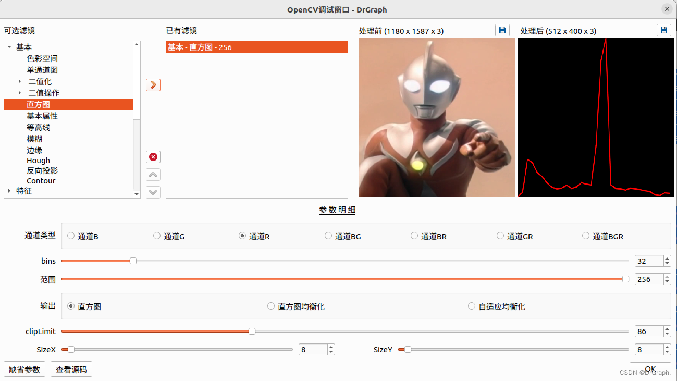
Task: Add selected filter with the arrow button
Action: click(153, 84)
